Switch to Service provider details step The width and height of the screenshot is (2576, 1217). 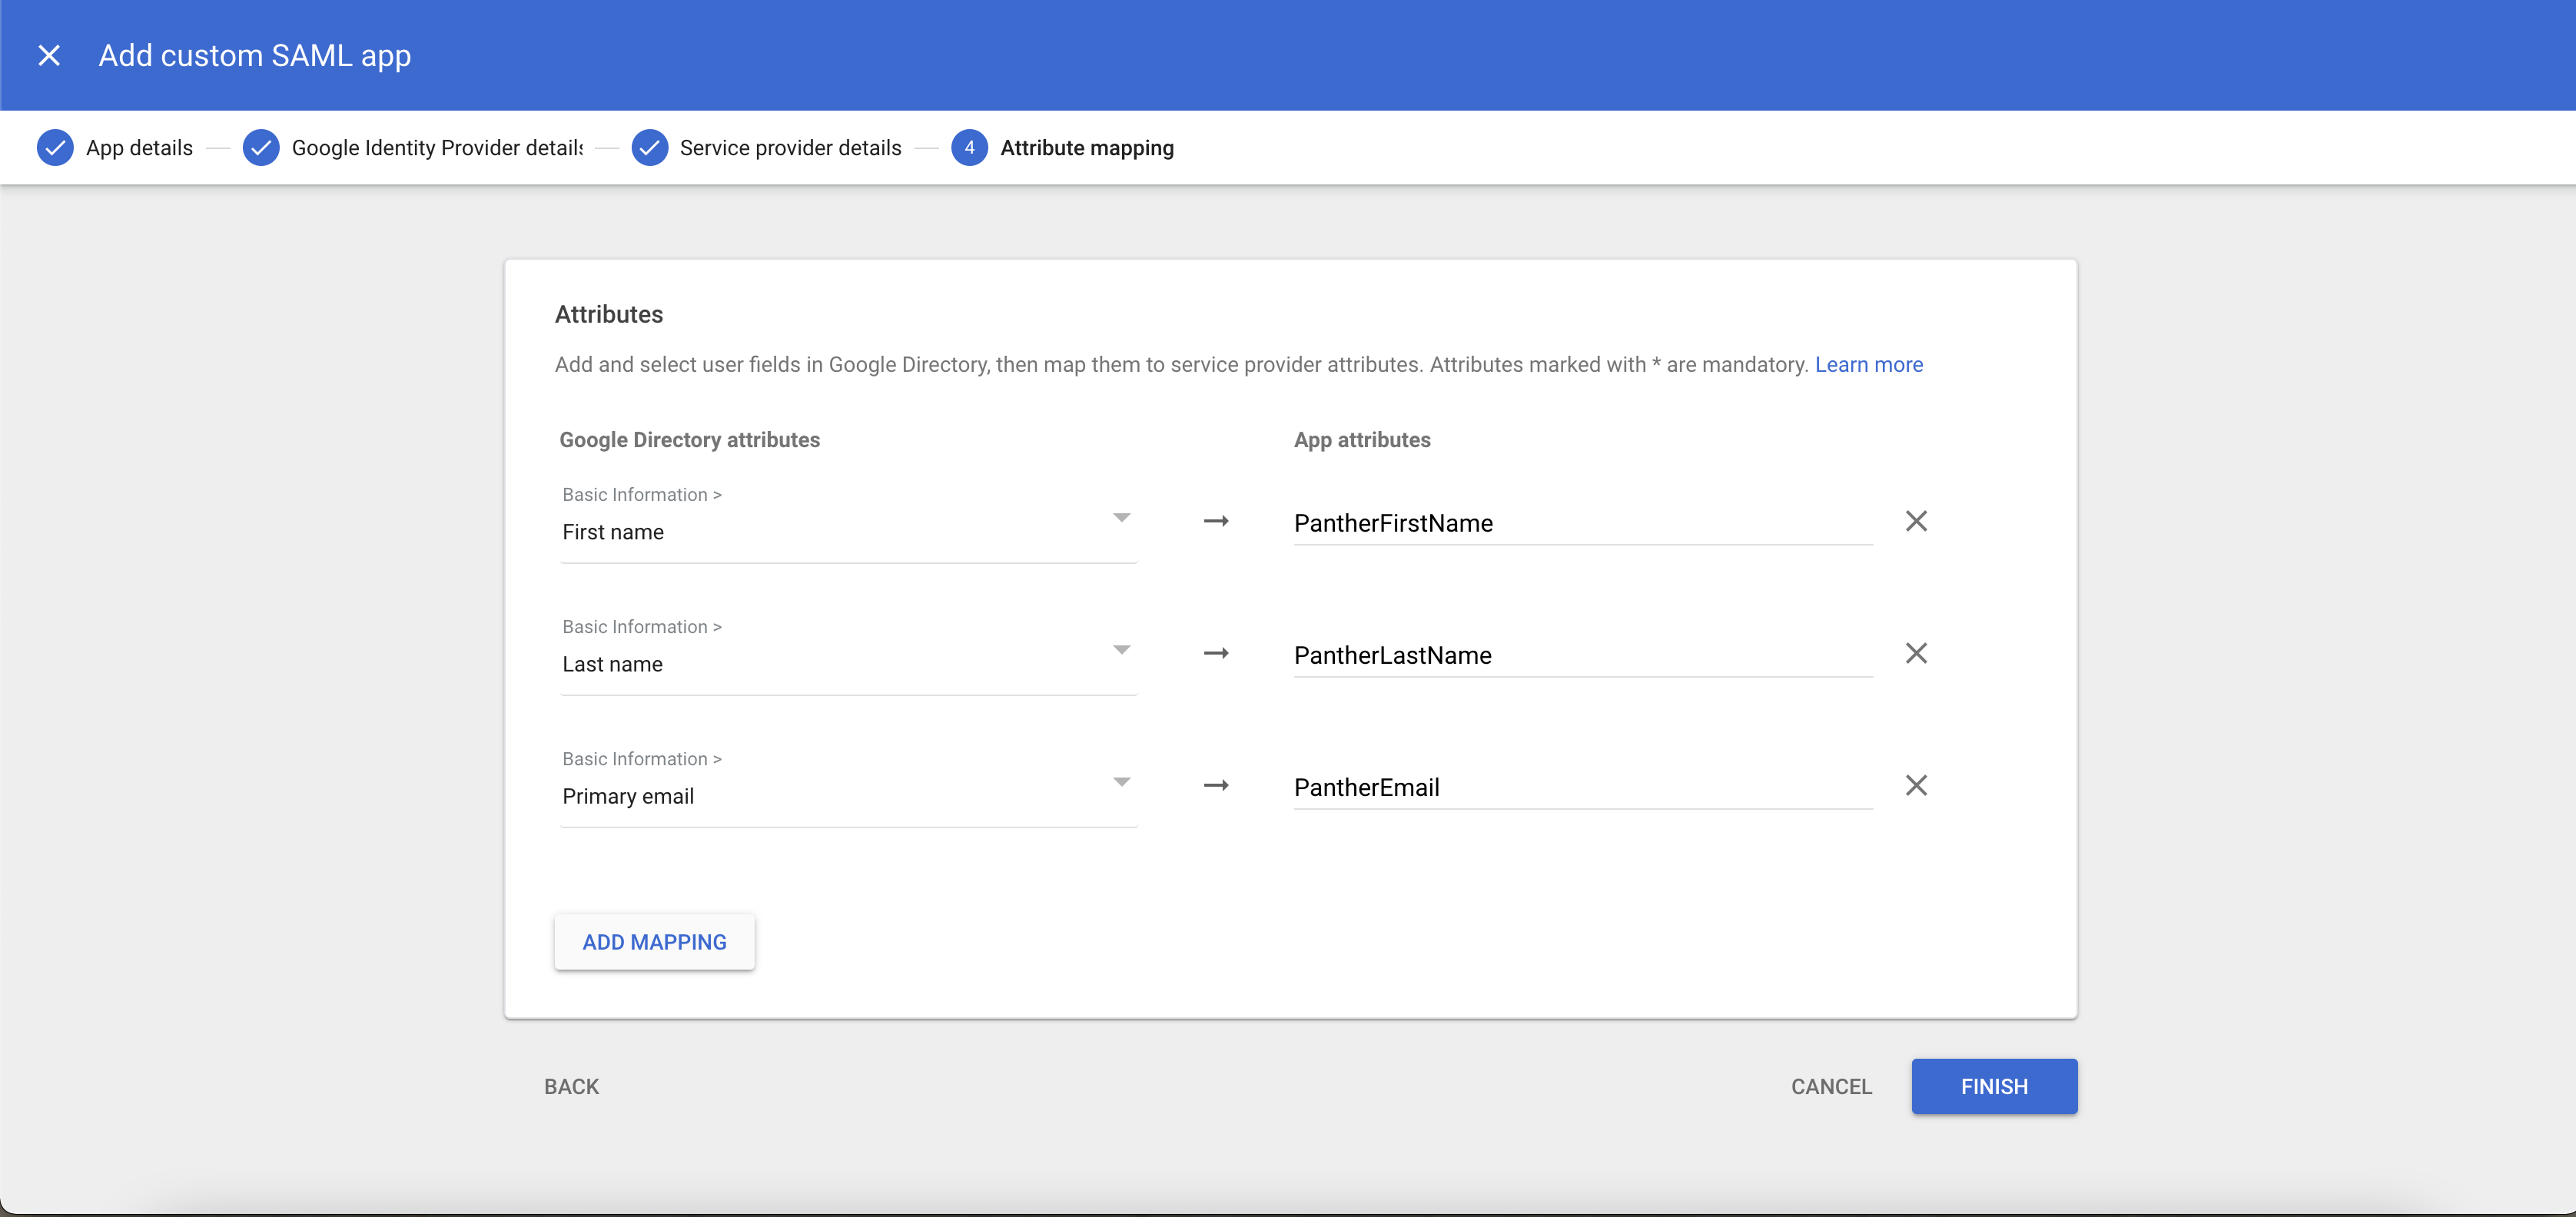click(790, 148)
